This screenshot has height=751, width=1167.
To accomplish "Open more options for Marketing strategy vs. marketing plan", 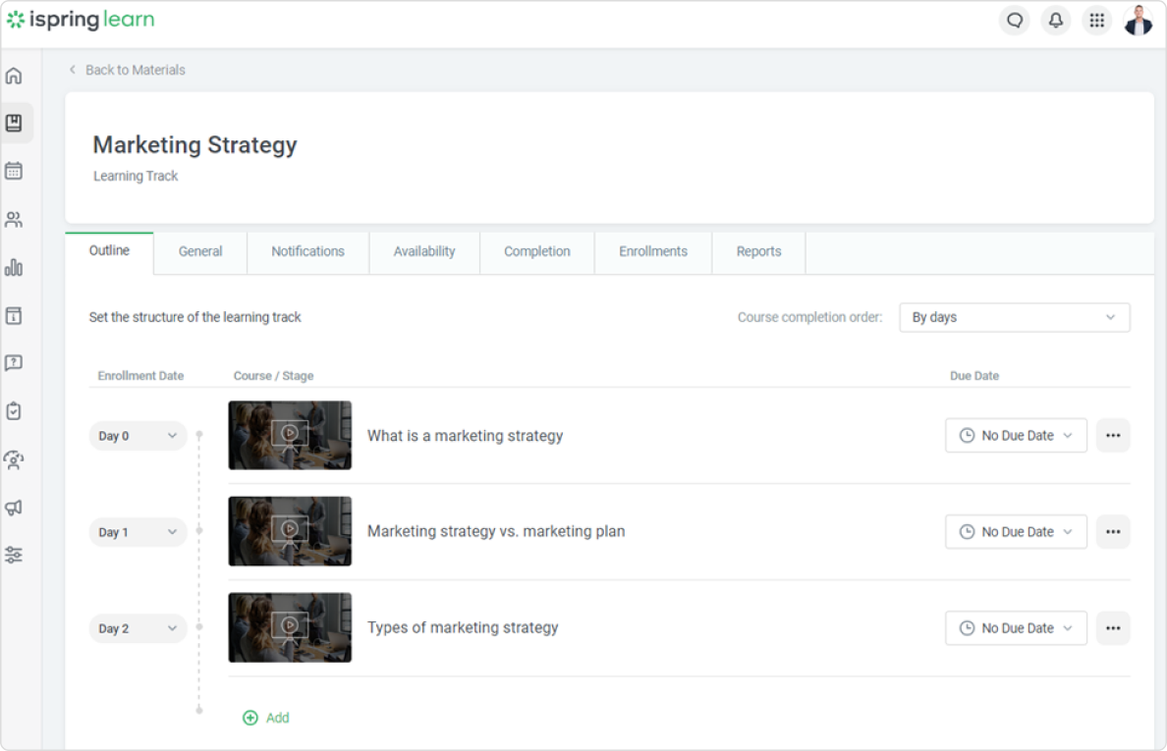I will tap(1113, 532).
